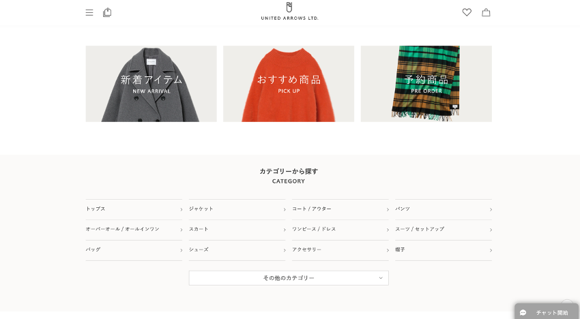580x319 pixels.
Task: Open the バッグ category
Action: click(x=134, y=250)
